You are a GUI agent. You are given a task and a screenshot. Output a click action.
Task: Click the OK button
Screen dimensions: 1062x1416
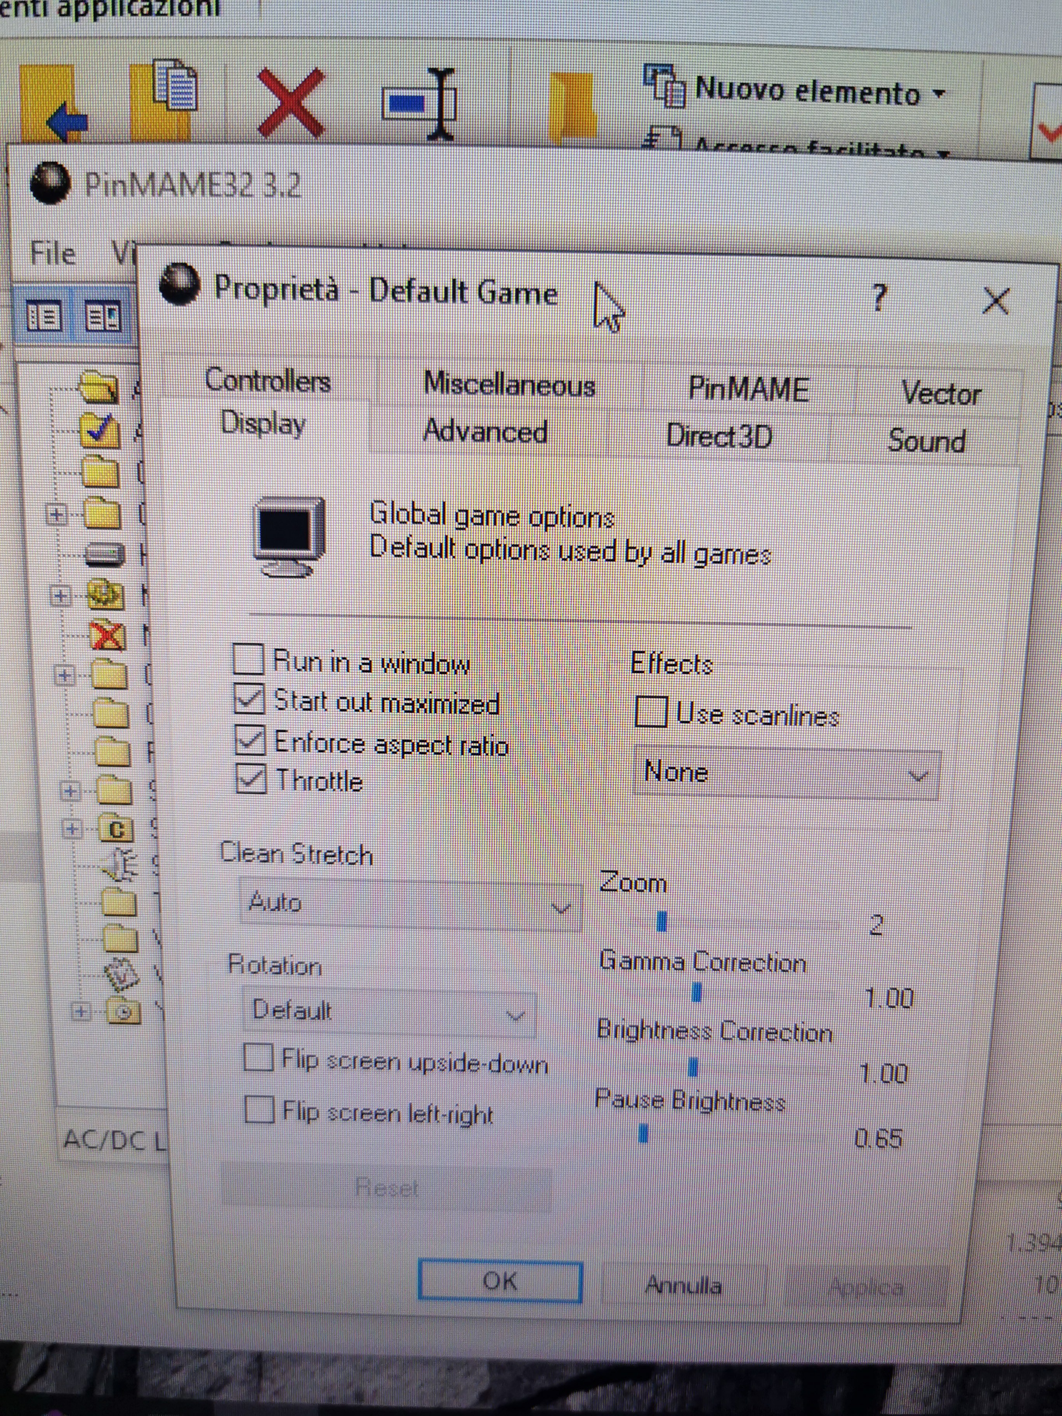[x=500, y=1280]
